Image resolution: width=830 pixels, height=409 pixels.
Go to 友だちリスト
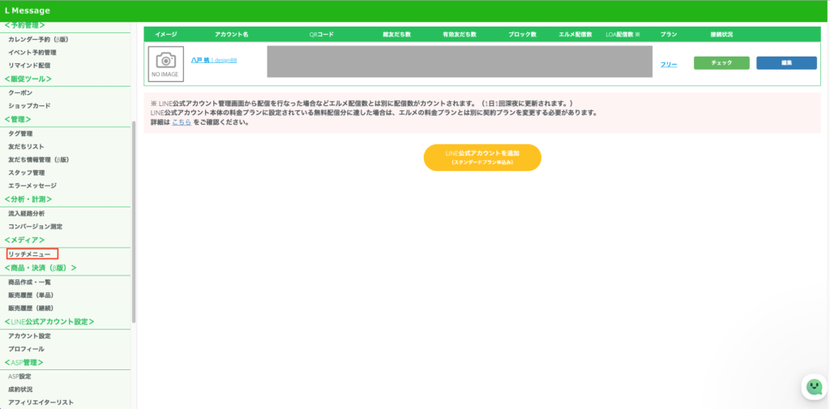click(26, 146)
